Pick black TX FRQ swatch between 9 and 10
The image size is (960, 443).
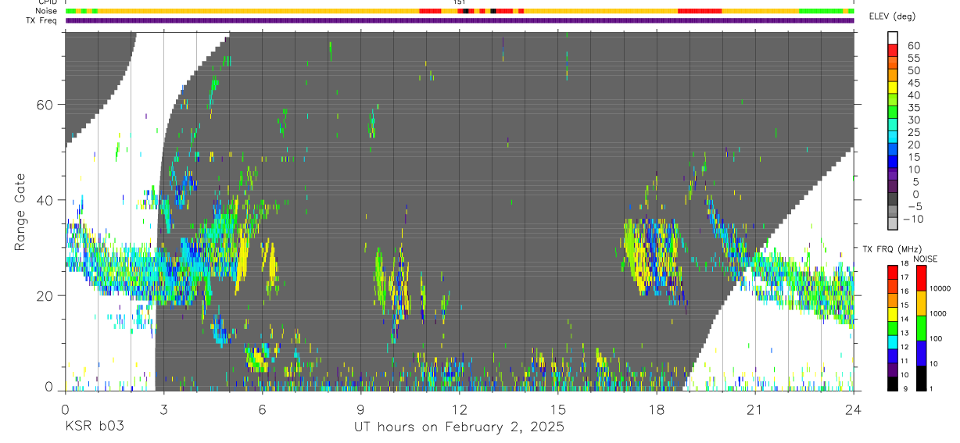click(x=893, y=384)
